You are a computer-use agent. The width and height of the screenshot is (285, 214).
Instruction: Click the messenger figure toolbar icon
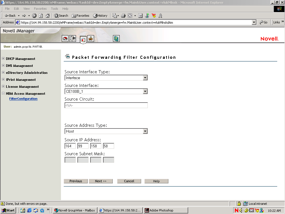pos(147,16)
